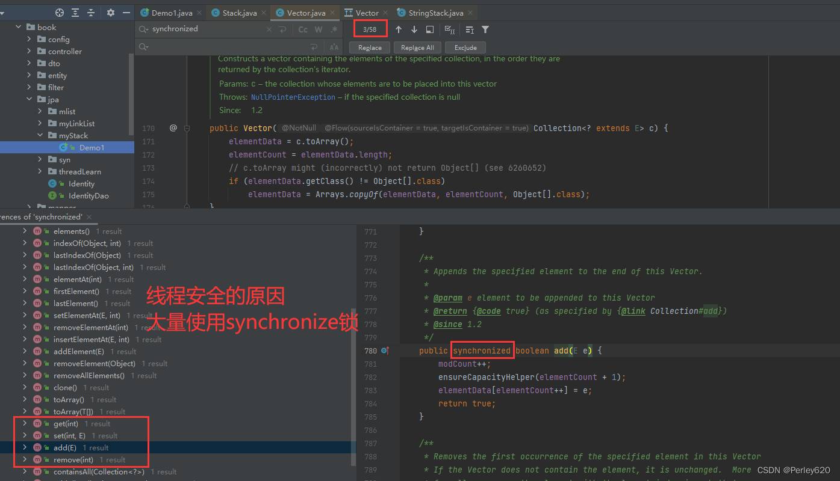Select toArray() result row

tap(178, 399)
